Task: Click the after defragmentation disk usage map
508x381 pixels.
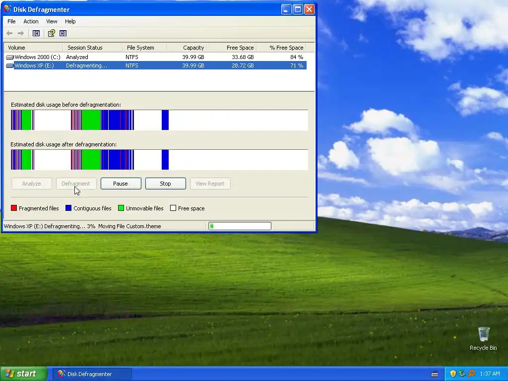Action: pyautogui.click(x=159, y=160)
